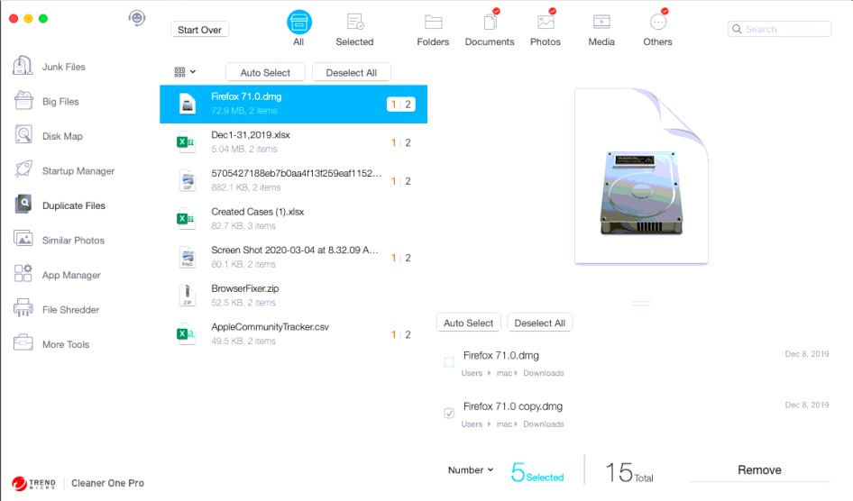
Task: Select the 5705427188eb7b0aa4f13f259eaf1152 file row
Action: 294,181
